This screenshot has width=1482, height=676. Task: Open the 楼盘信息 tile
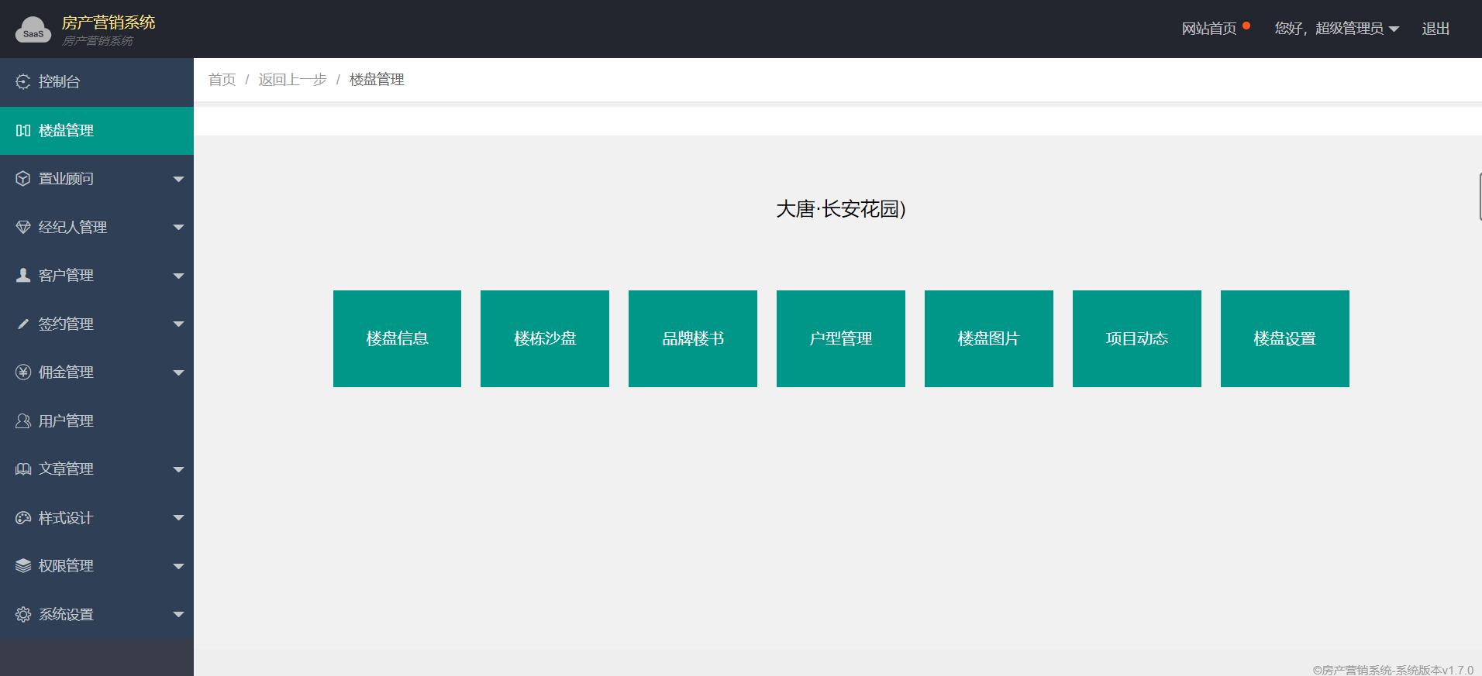pyautogui.click(x=397, y=338)
